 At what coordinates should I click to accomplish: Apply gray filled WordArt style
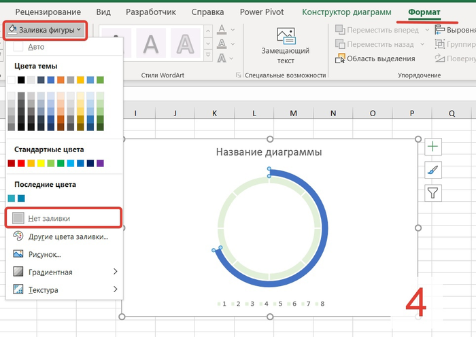pos(151,43)
